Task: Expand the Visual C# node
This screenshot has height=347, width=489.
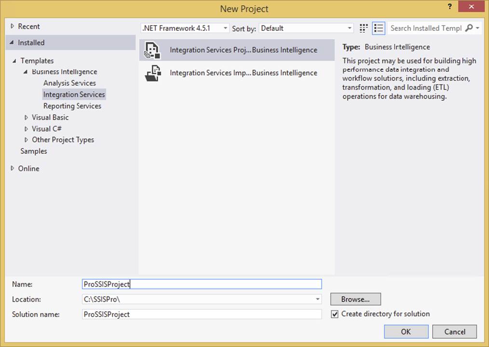Action: click(x=26, y=129)
